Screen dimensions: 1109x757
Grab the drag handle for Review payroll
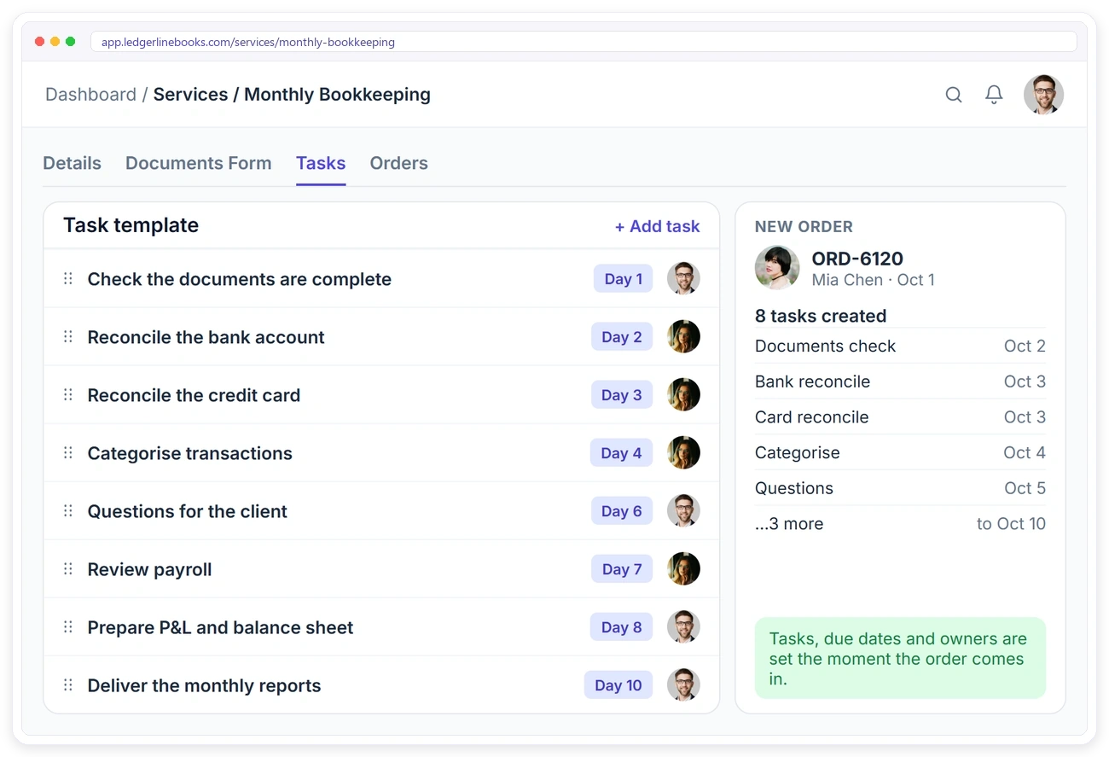click(x=68, y=569)
